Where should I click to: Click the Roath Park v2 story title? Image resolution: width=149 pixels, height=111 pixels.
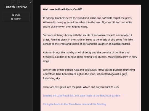16,7
